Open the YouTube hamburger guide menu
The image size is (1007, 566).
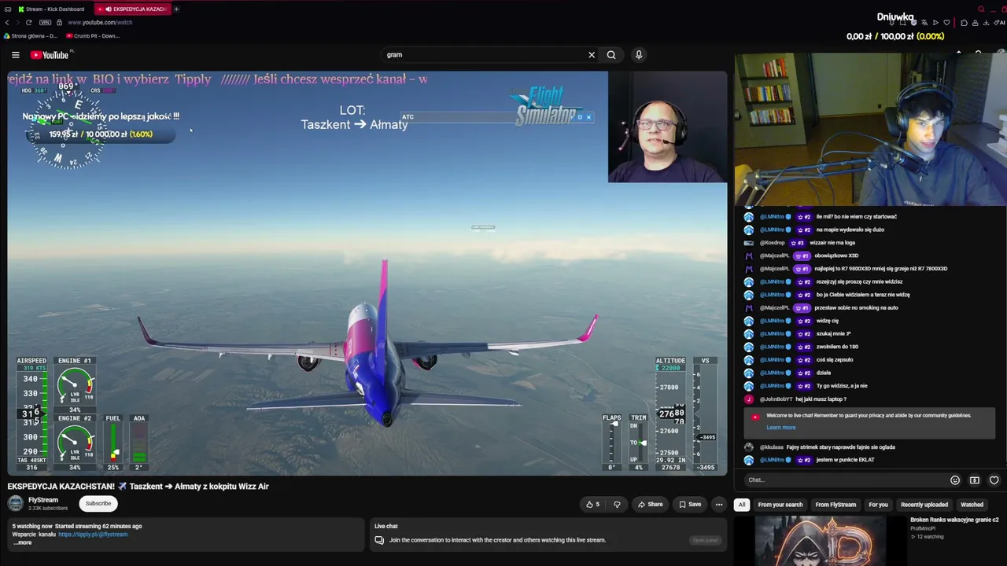click(x=15, y=55)
